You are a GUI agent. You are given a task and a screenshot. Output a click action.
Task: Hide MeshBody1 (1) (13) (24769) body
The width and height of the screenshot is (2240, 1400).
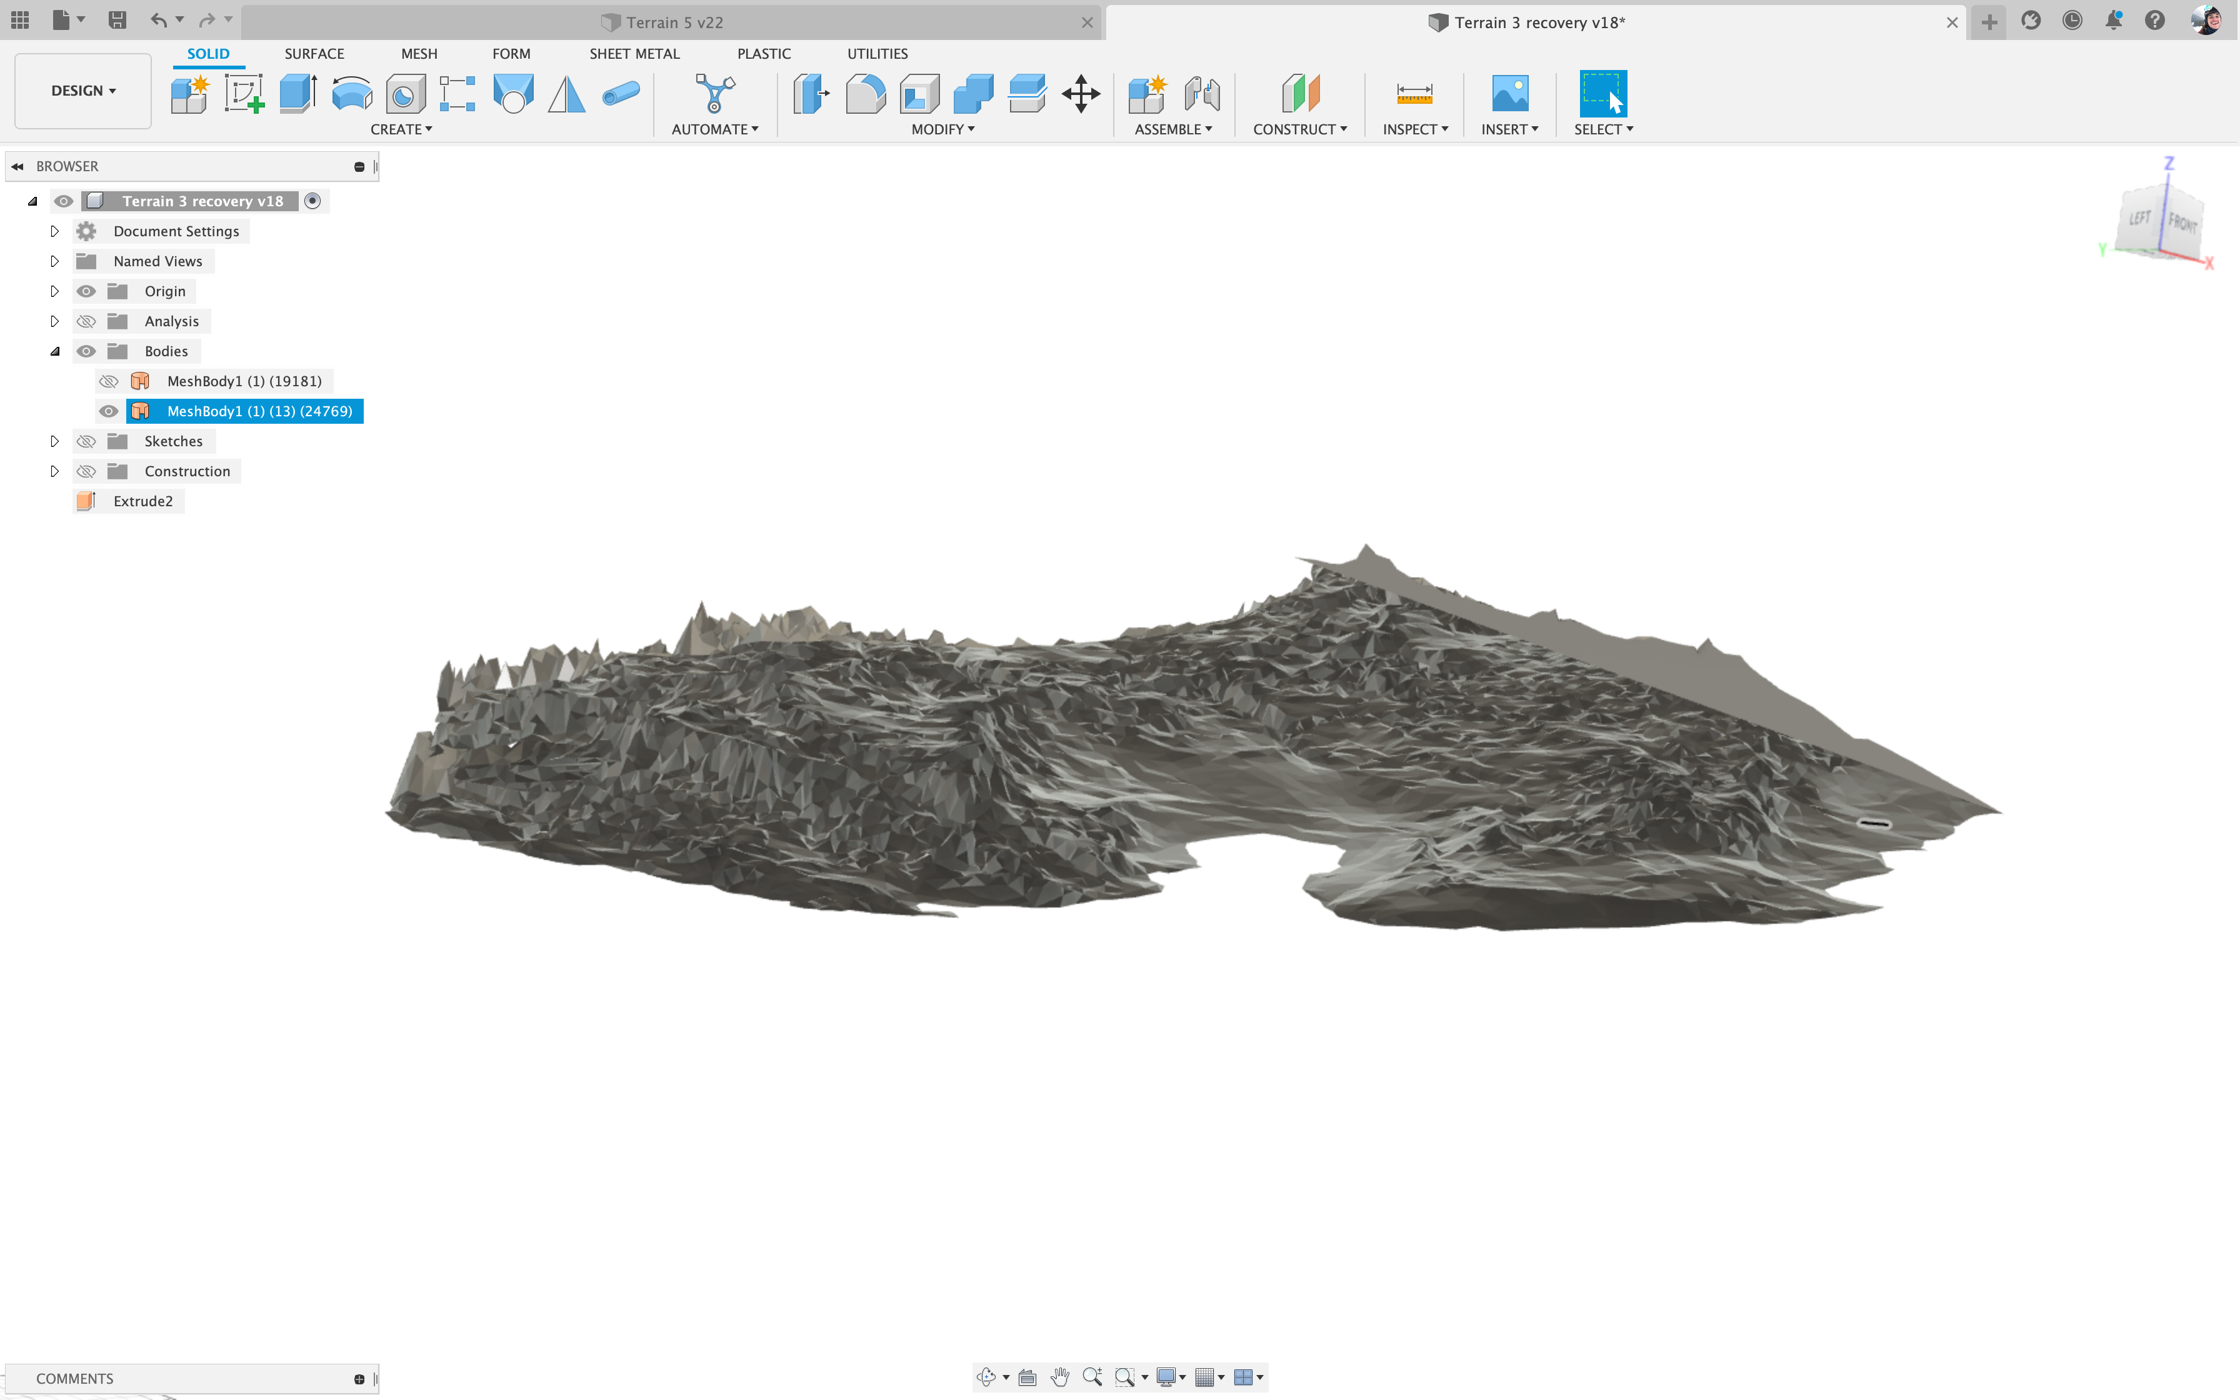coord(109,411)
